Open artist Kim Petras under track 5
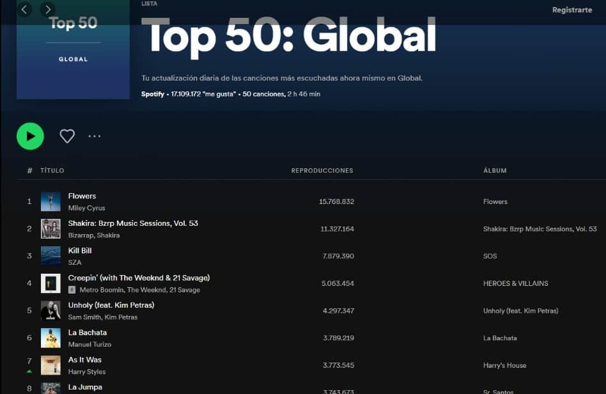The width and height of the screenshot is (606, 394). (121, 317)
